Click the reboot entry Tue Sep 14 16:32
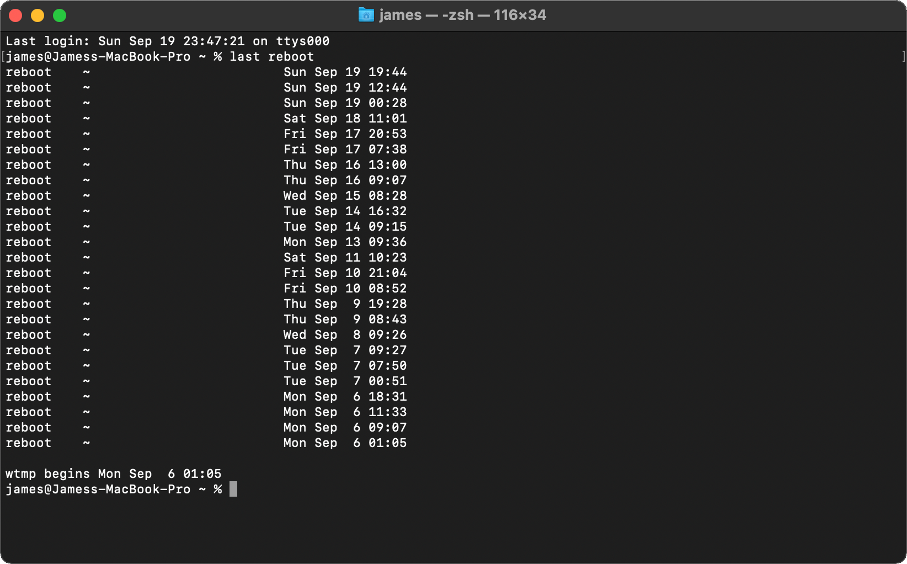This screenshot has width=907, height=564. (x=206, y=211)
